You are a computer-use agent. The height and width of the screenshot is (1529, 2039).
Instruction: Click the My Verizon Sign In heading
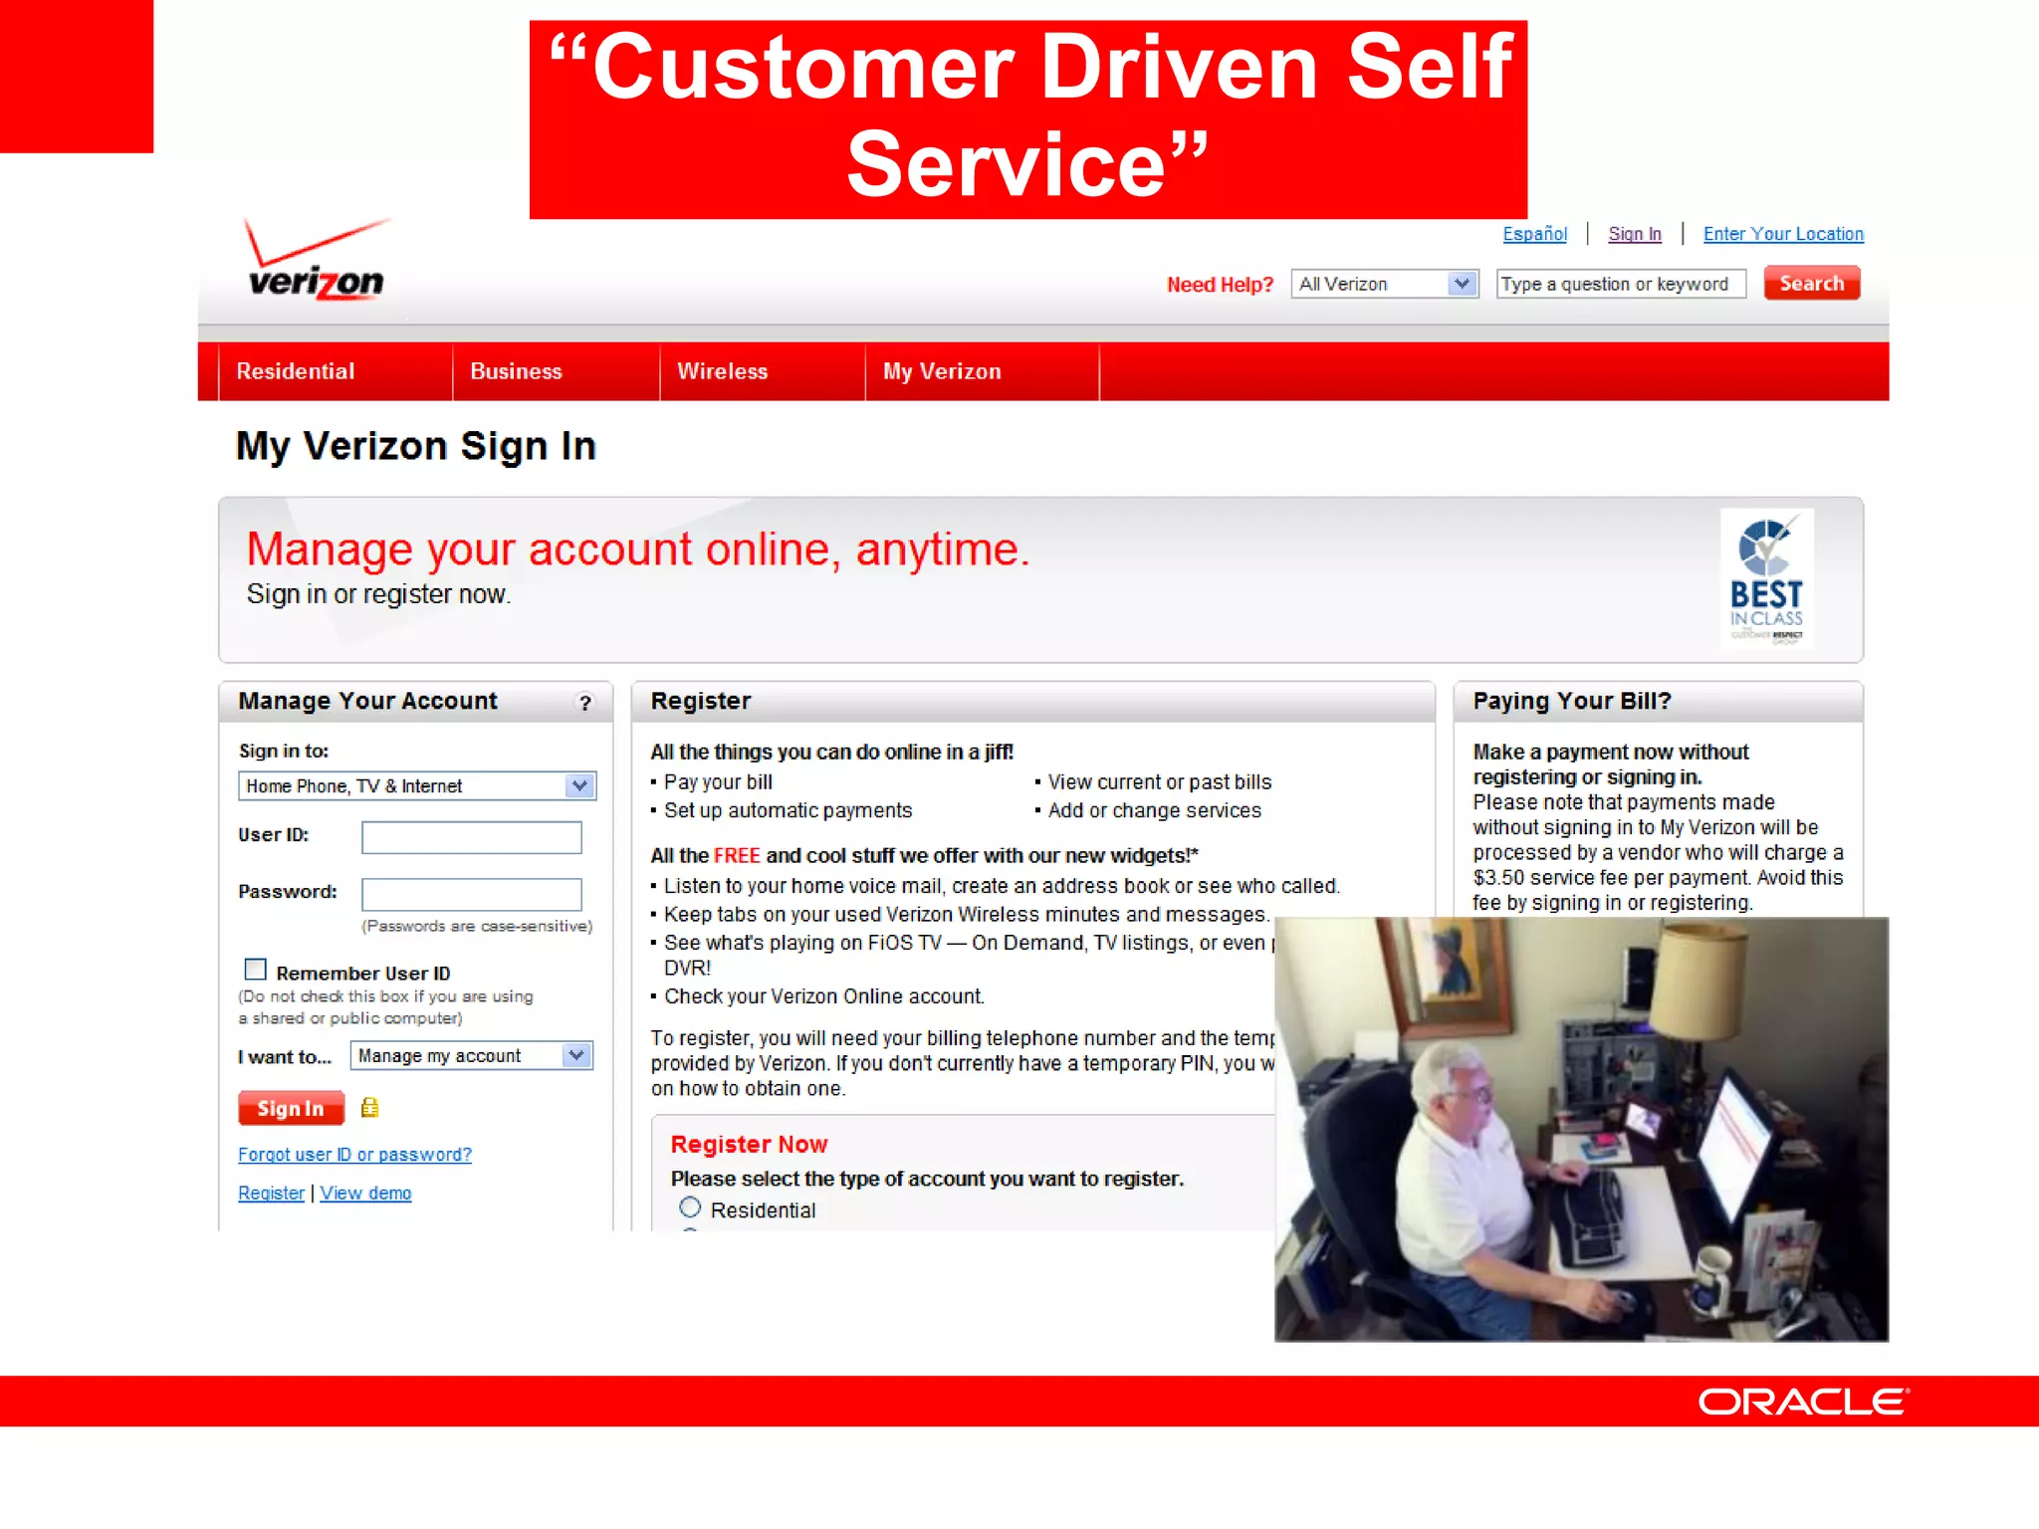[x=415, y=446]
